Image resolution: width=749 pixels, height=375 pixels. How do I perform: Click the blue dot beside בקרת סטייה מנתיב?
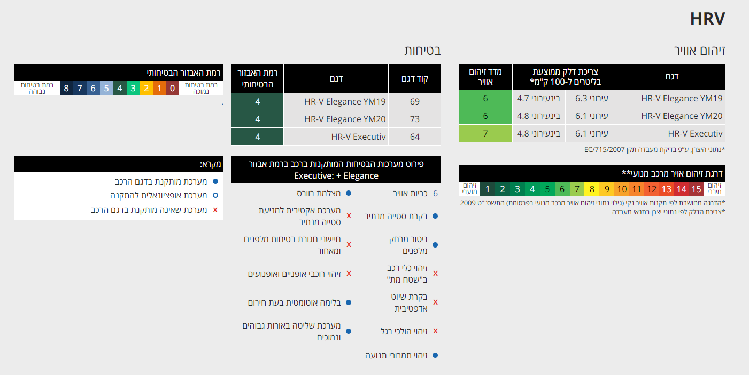435,216
